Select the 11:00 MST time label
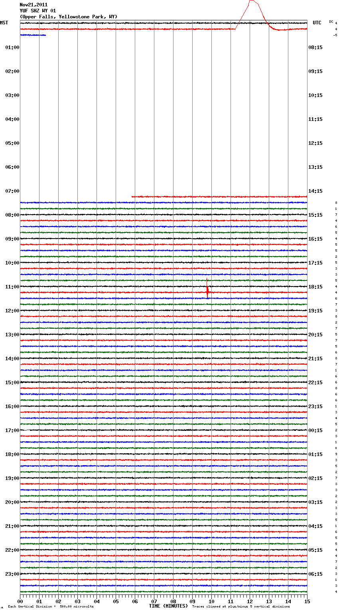This screenshot has width=339, height=612. pos(12,287)
